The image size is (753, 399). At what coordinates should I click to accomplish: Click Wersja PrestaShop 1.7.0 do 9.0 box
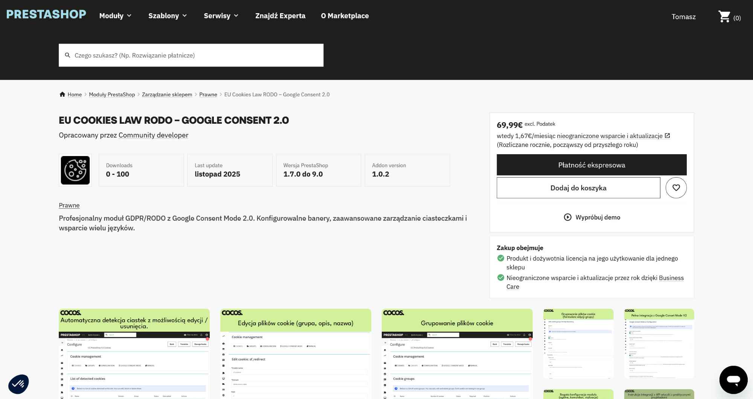point(319,170)
